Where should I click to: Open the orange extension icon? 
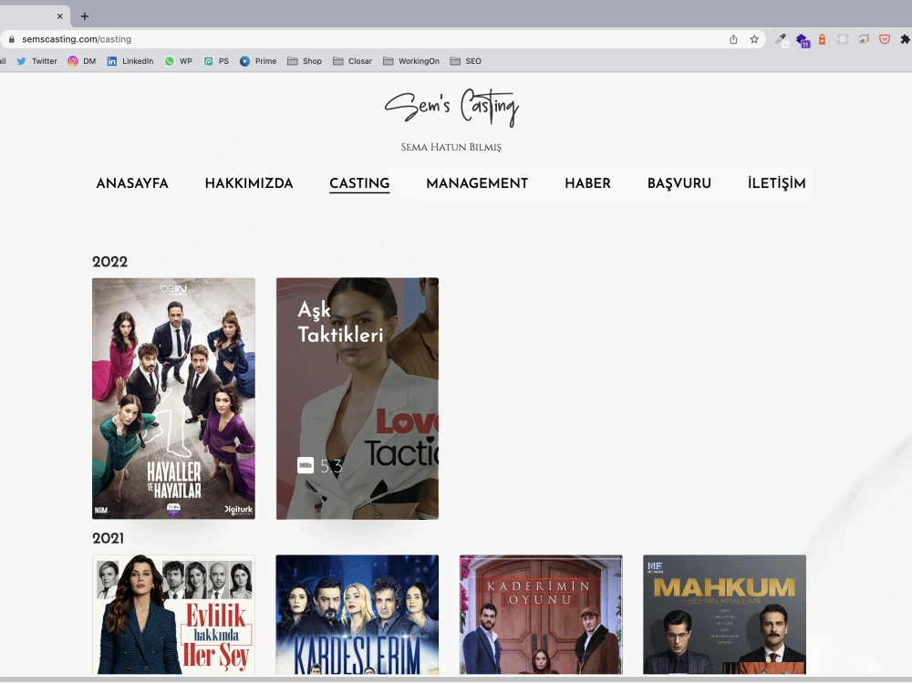[x=822, y=39]
